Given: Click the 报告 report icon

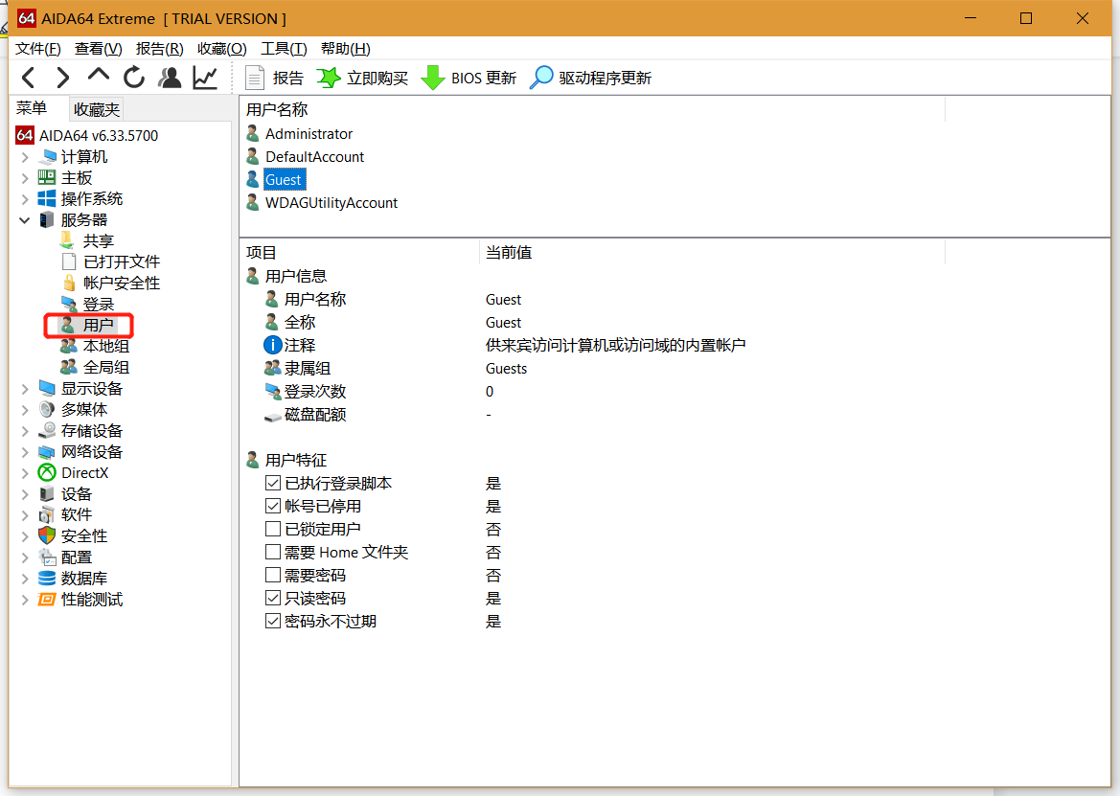Looking at the screenshot, I should (255, 78).
